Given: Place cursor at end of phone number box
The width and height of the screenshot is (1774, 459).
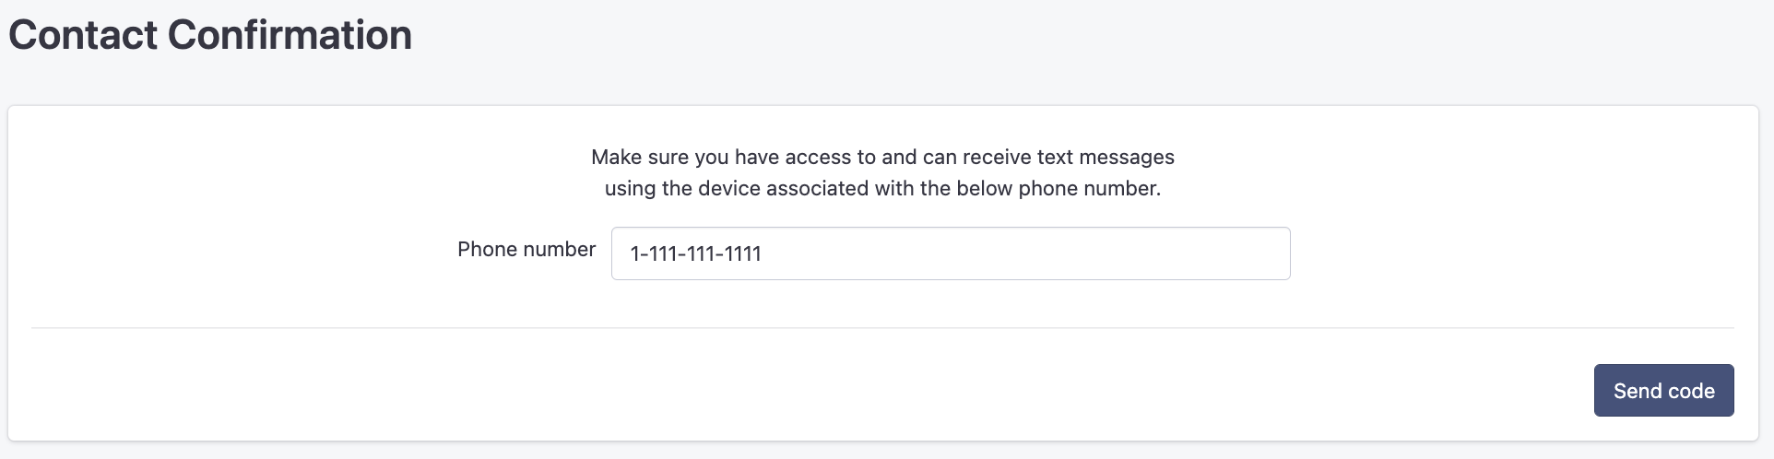Looking at the screenshot, I should (1272, 253).
